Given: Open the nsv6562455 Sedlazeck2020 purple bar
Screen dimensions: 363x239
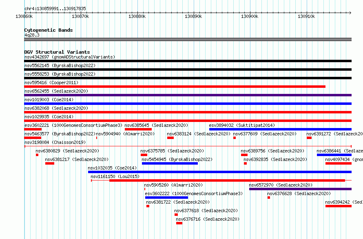Looking at the screenshot, I should pyautogui.click(x=188, y=95).
